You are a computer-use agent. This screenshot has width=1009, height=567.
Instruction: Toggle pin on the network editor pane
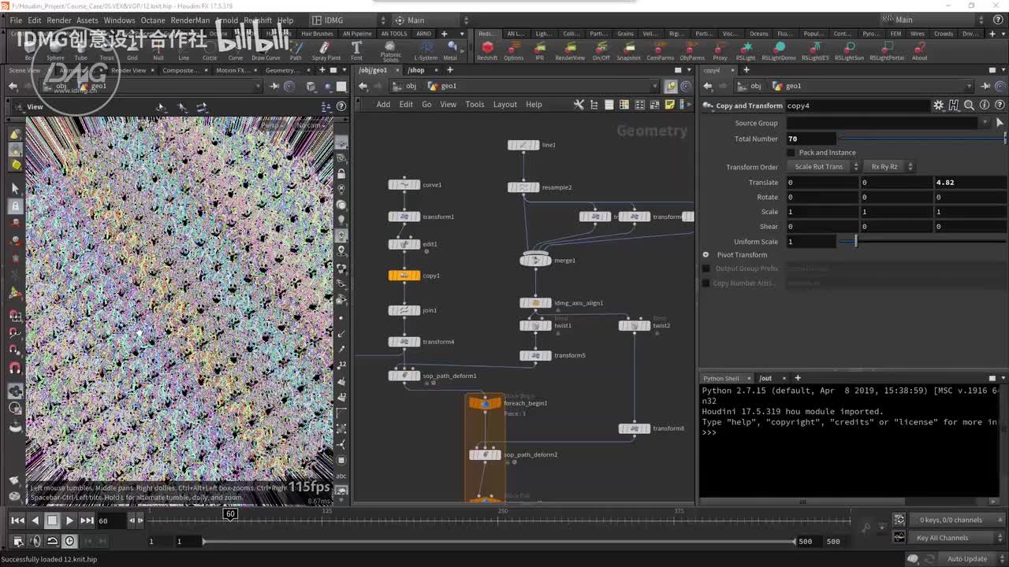tap(671, 86)
